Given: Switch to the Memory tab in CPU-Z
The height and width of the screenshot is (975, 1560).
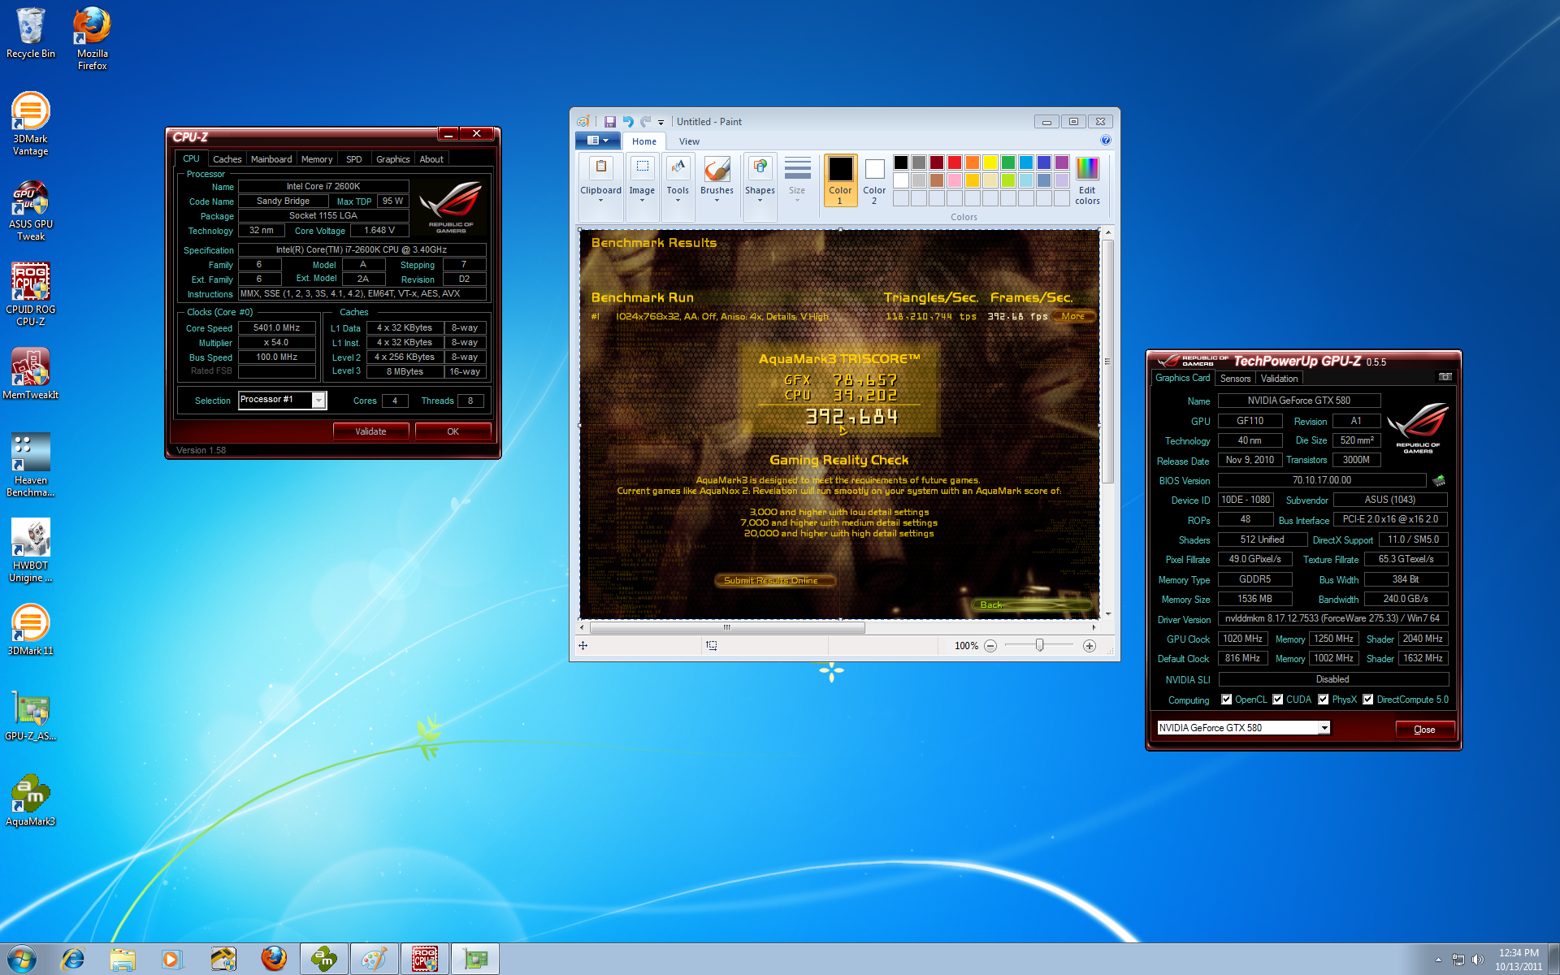Looking at the screenshot, I should tap(317, 159).
